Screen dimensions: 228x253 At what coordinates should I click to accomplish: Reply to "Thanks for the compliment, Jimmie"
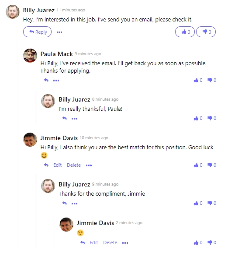point(64,203)
